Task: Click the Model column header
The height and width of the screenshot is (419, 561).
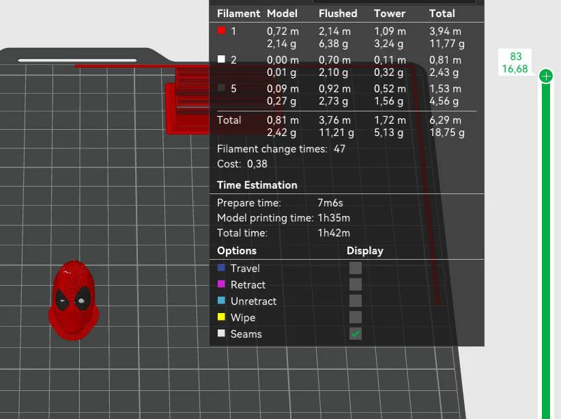Action: point(282,14)
